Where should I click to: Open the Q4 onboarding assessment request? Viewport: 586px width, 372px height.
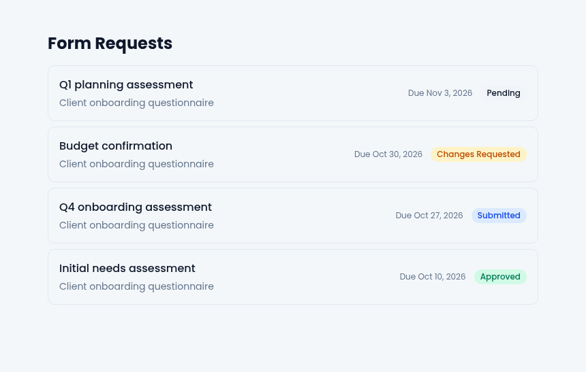click(292, 216)
